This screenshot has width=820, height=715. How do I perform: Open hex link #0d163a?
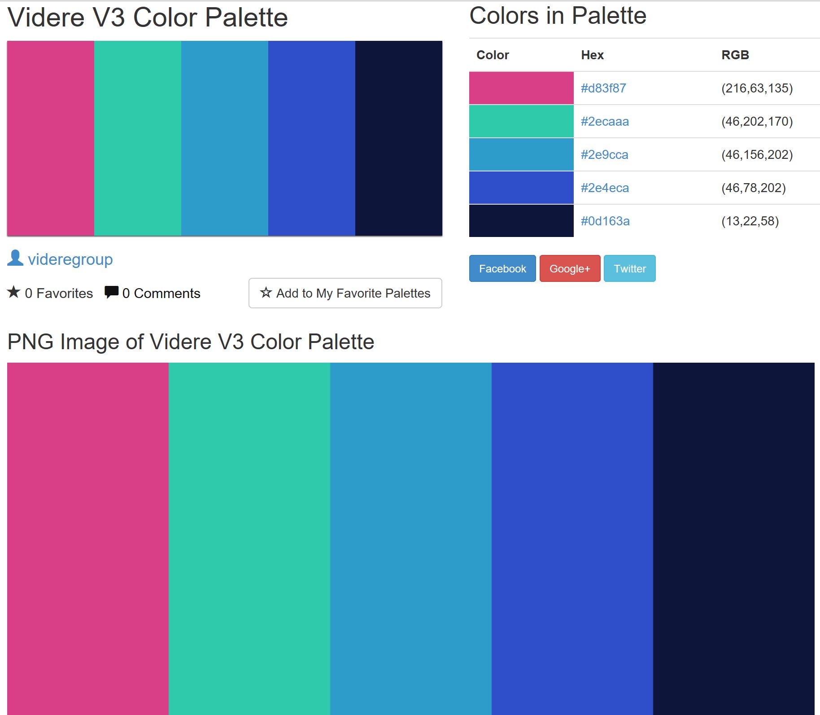605,221
